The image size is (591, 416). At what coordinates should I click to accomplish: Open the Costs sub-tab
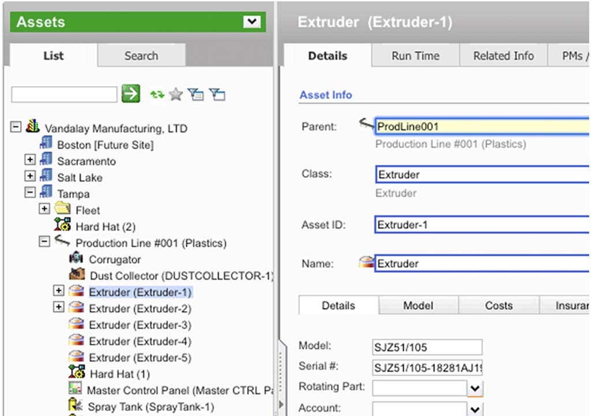499,305
